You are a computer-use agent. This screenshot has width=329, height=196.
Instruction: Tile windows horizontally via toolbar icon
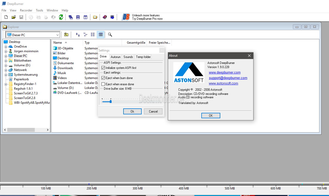pyautogui.click(x=78, y=17)
